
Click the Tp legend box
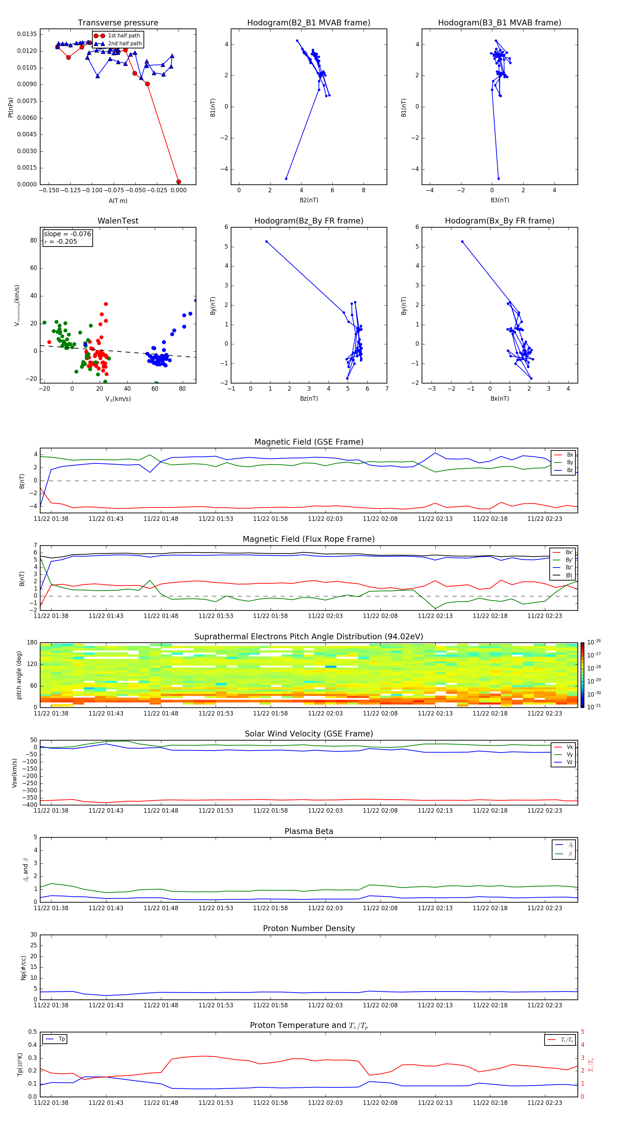(55, 1039)
